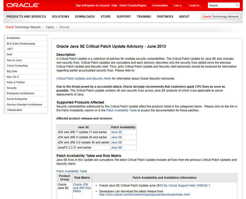Screen dimensions: 246x199
Task: Click the search magnifier icon
Action: tap(237, 5)
